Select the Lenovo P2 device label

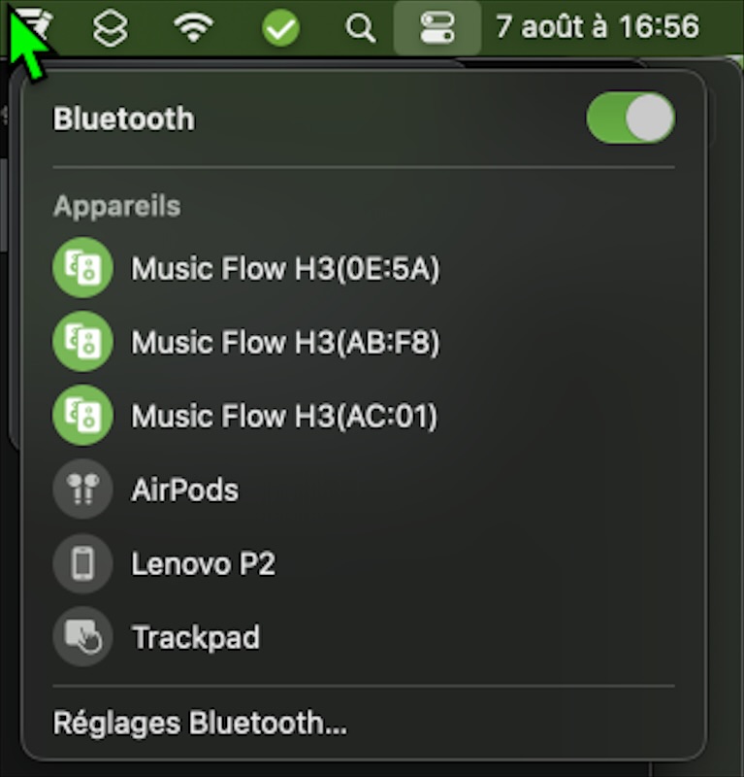(203, 563)
